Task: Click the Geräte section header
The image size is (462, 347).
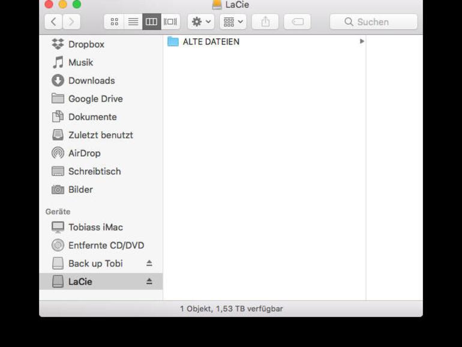Action: [x=58, y=212]
